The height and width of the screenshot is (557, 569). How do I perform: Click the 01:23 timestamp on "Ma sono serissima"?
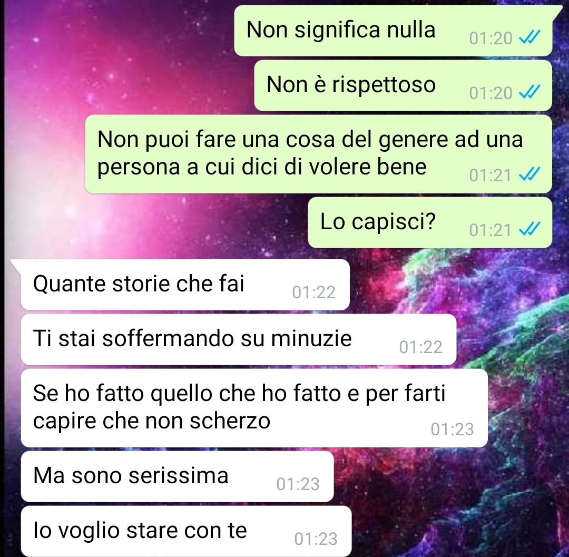point(298,484)
